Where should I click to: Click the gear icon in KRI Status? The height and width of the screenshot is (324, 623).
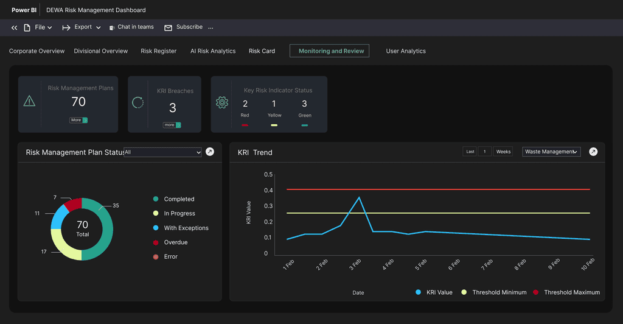pyautogui.click(x=221, y=102)
